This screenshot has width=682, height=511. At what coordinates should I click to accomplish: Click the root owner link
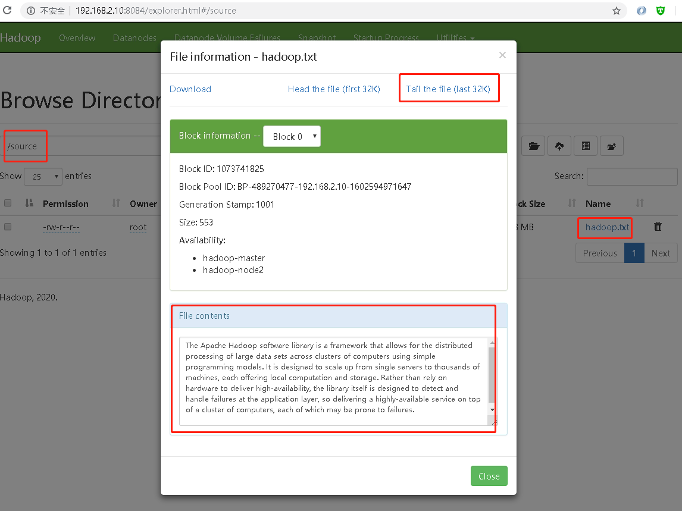(138, 227)
